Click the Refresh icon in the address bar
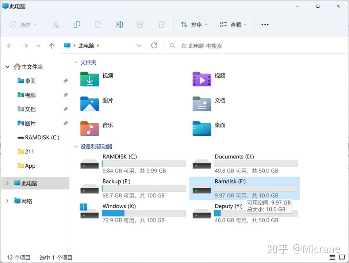The width and height of the screenshot is (349, 263). 154,45
